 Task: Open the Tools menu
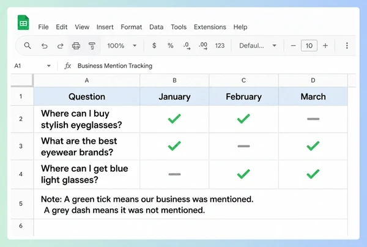point(179,27)
